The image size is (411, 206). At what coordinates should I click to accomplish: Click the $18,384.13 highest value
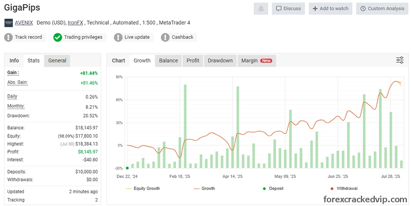tap(87, 144)
